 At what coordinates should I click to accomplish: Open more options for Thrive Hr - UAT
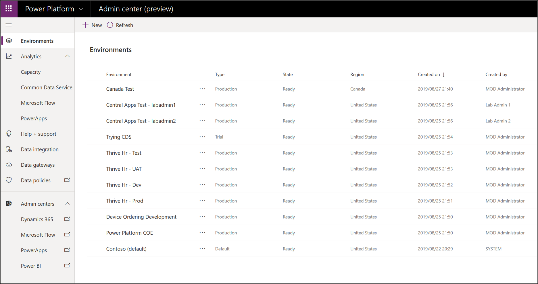coord(202,169)
